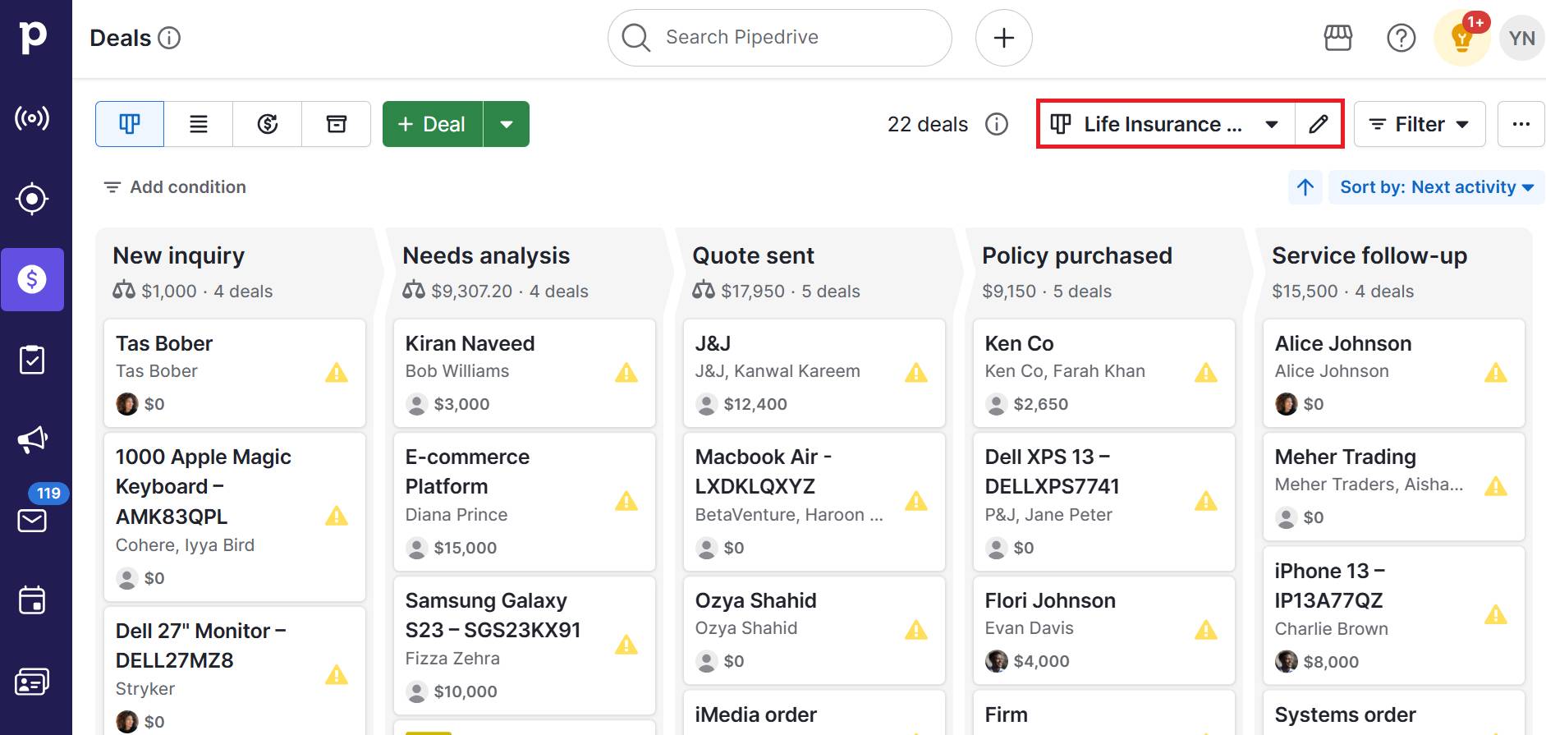
Task: Click Add condition
Action: (175, 187)
